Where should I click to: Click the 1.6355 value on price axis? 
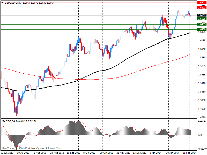pyautogui.click(x=201, y=32)
